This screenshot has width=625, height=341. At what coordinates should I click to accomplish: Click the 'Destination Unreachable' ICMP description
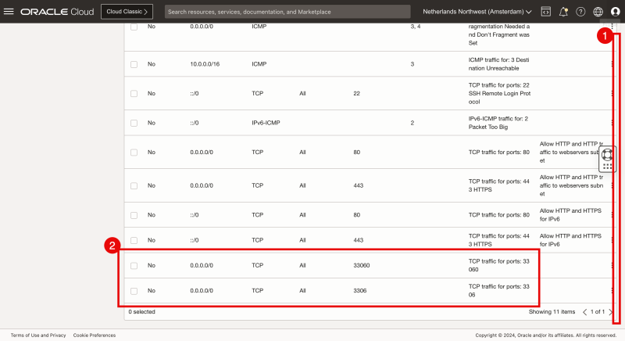click(x=499, y=64)
